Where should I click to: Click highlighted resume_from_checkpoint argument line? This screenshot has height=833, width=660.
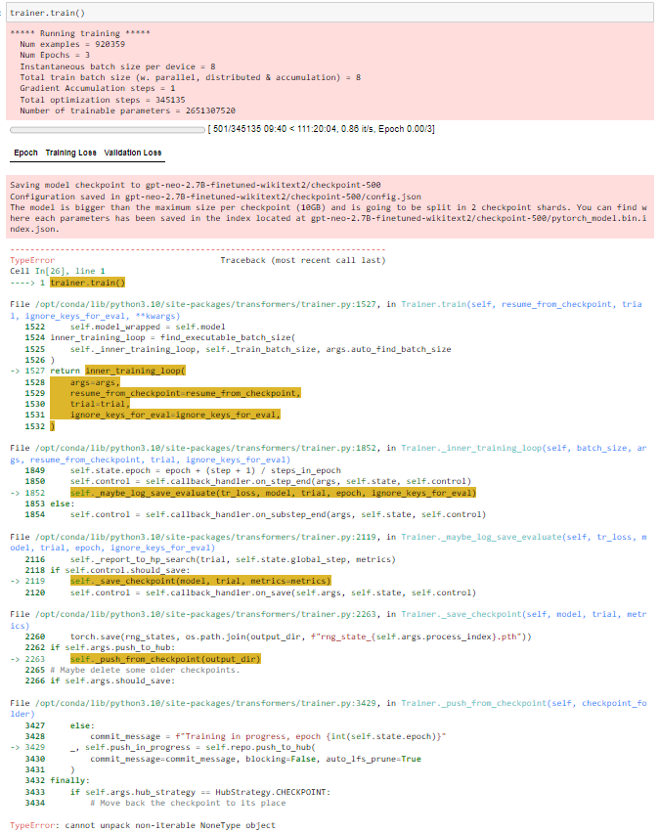(185, 393)
